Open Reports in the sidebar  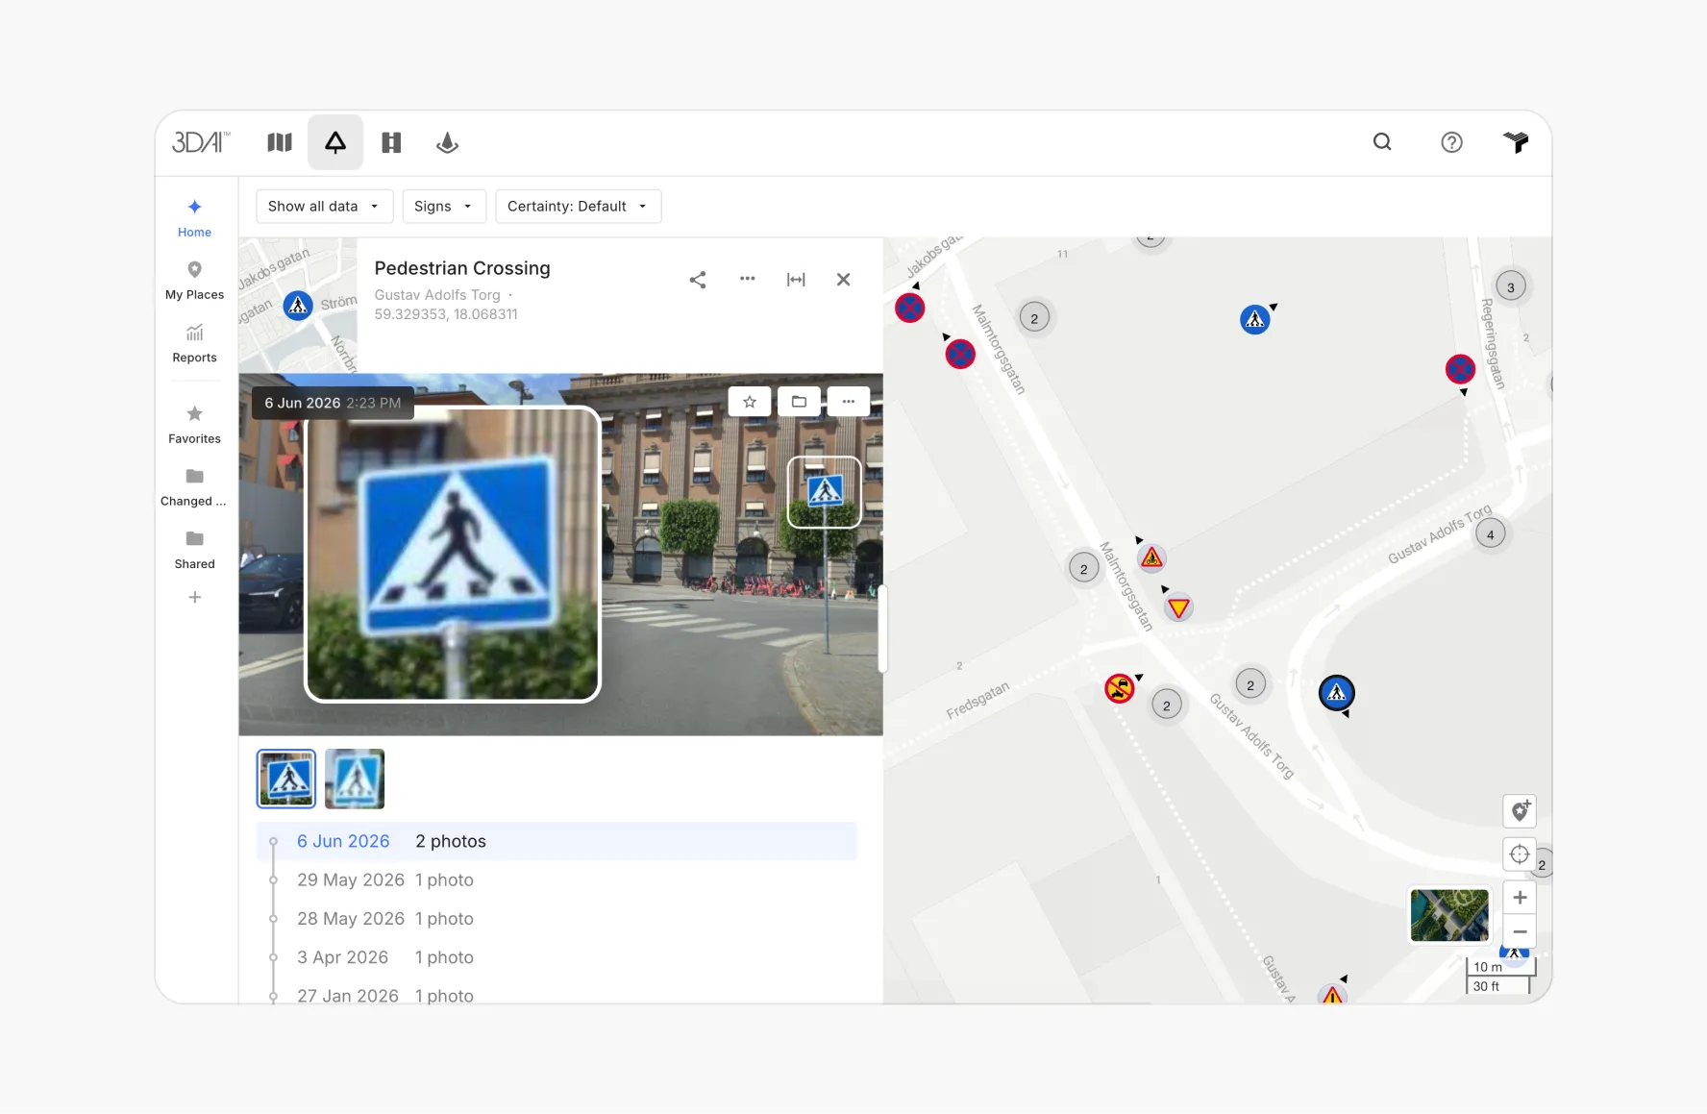[194, 343]
